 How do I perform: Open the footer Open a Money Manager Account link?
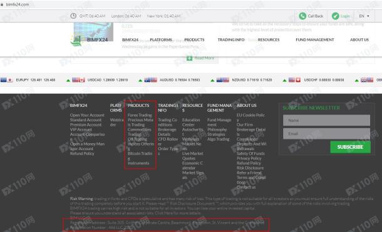pos(87,146)
